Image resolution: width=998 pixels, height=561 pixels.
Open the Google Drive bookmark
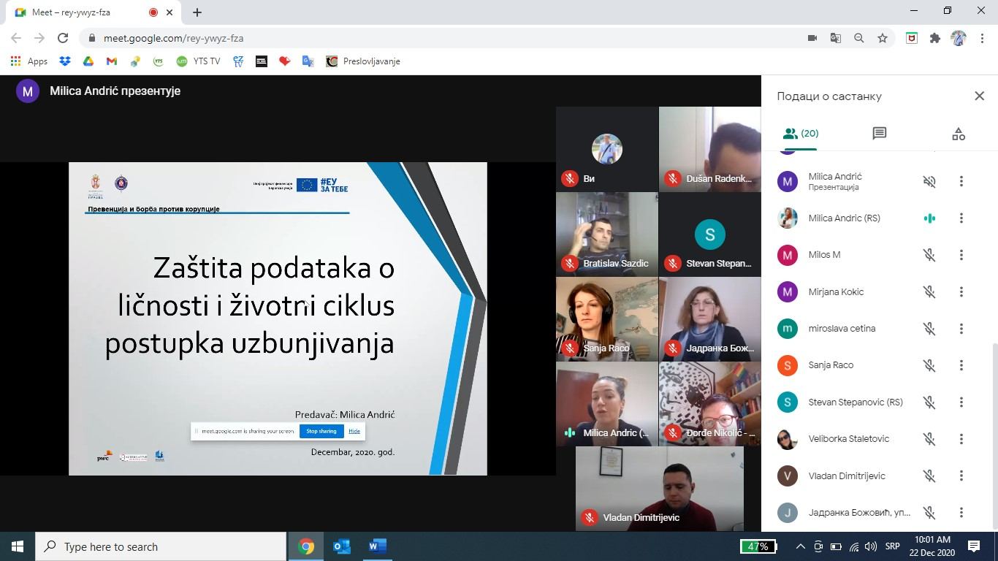coord(88,61)
